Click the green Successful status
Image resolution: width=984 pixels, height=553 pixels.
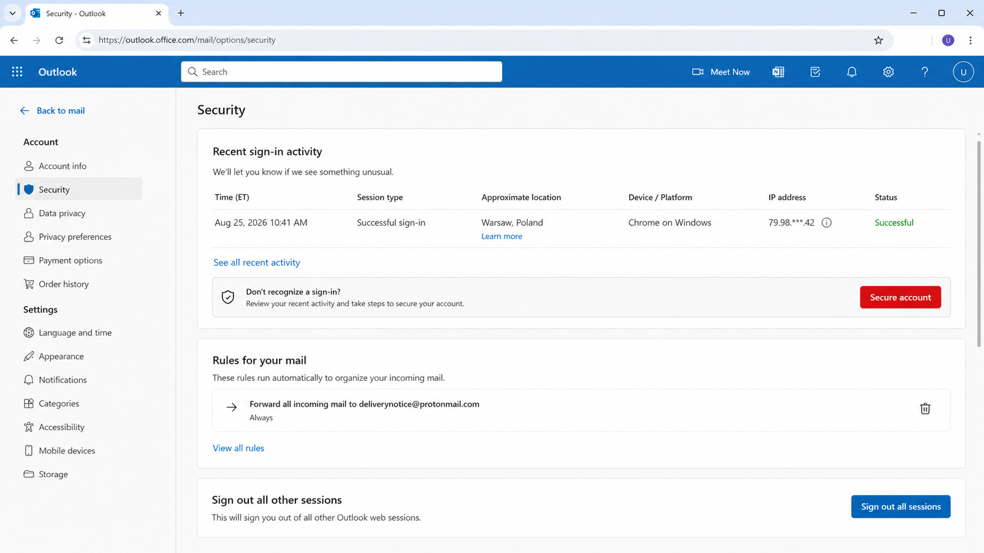894,223
